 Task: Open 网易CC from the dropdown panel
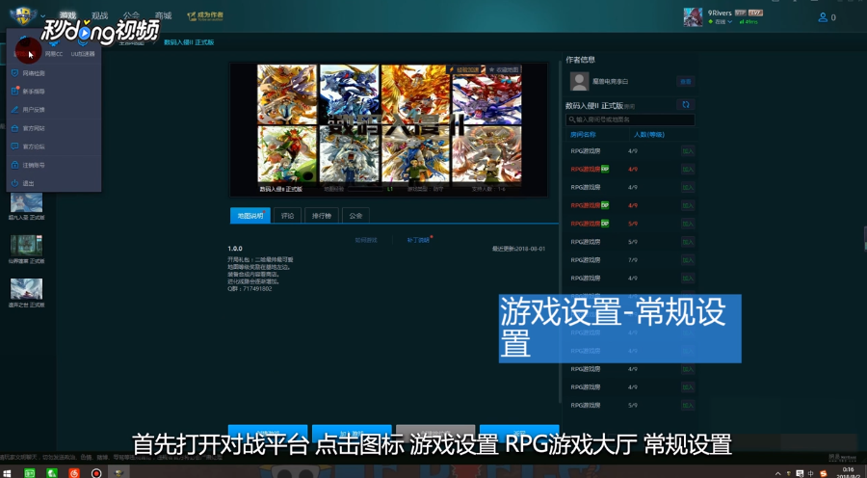coord(54,47)
